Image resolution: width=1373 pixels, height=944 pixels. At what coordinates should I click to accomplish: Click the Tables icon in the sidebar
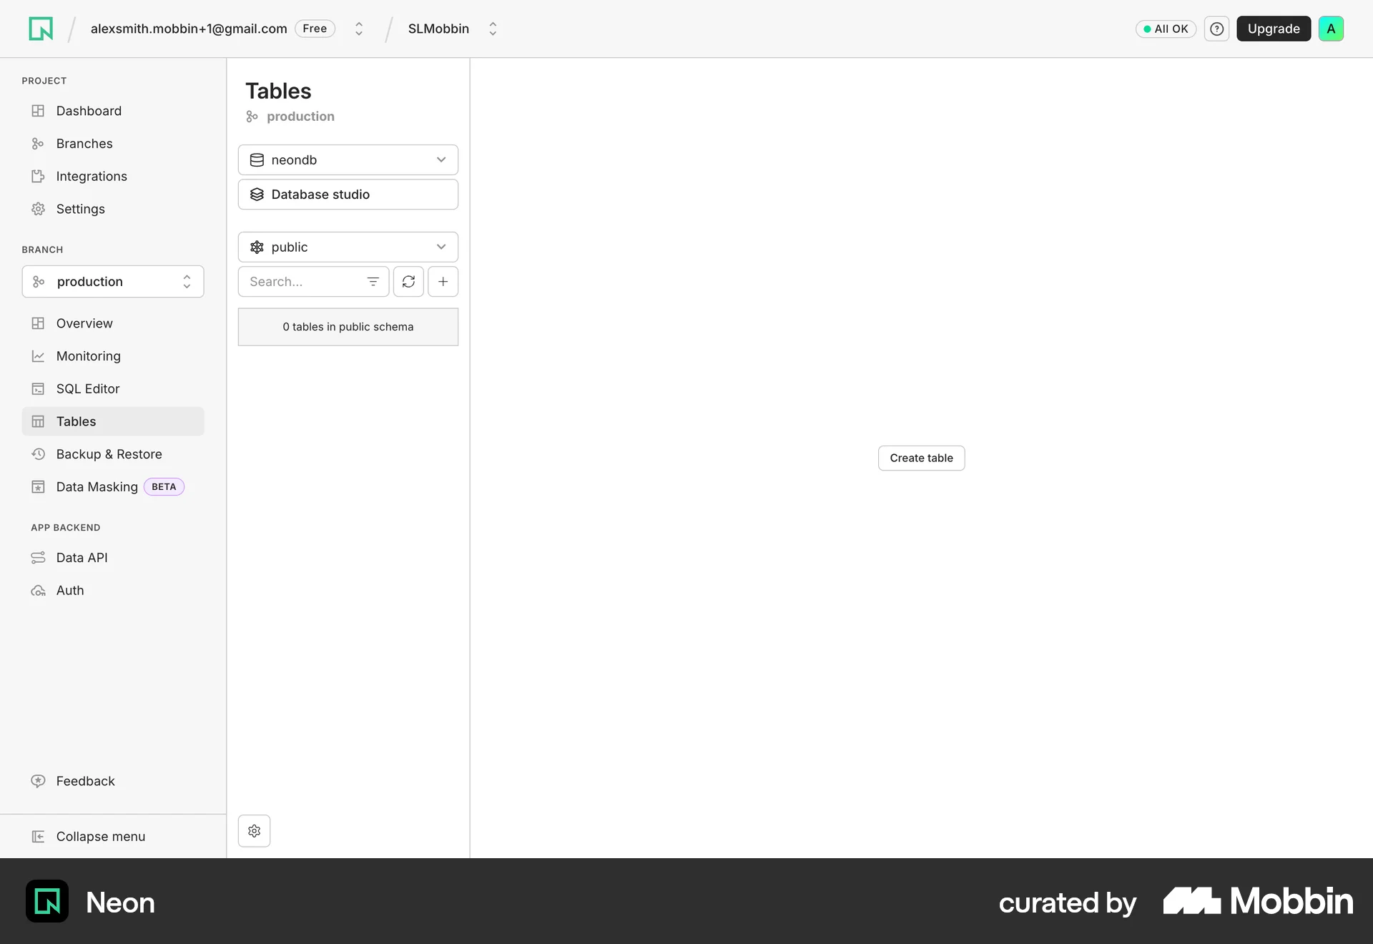pos(38,422)
